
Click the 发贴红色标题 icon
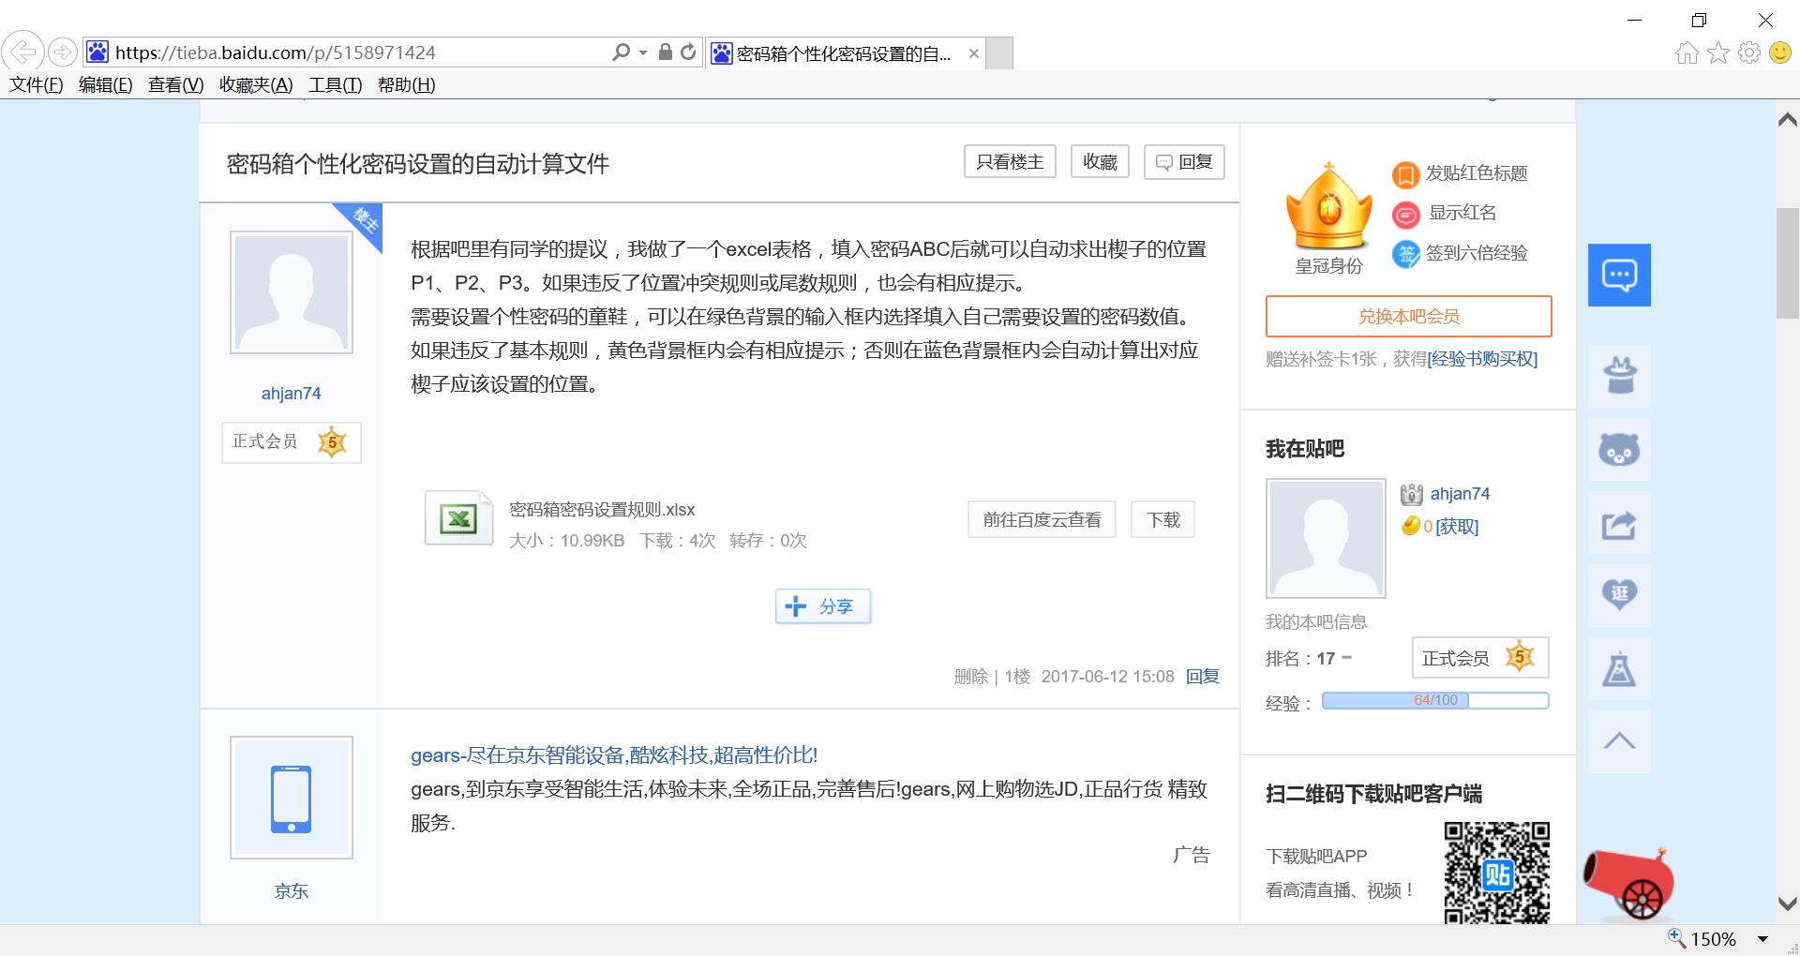click(1405, 174)
